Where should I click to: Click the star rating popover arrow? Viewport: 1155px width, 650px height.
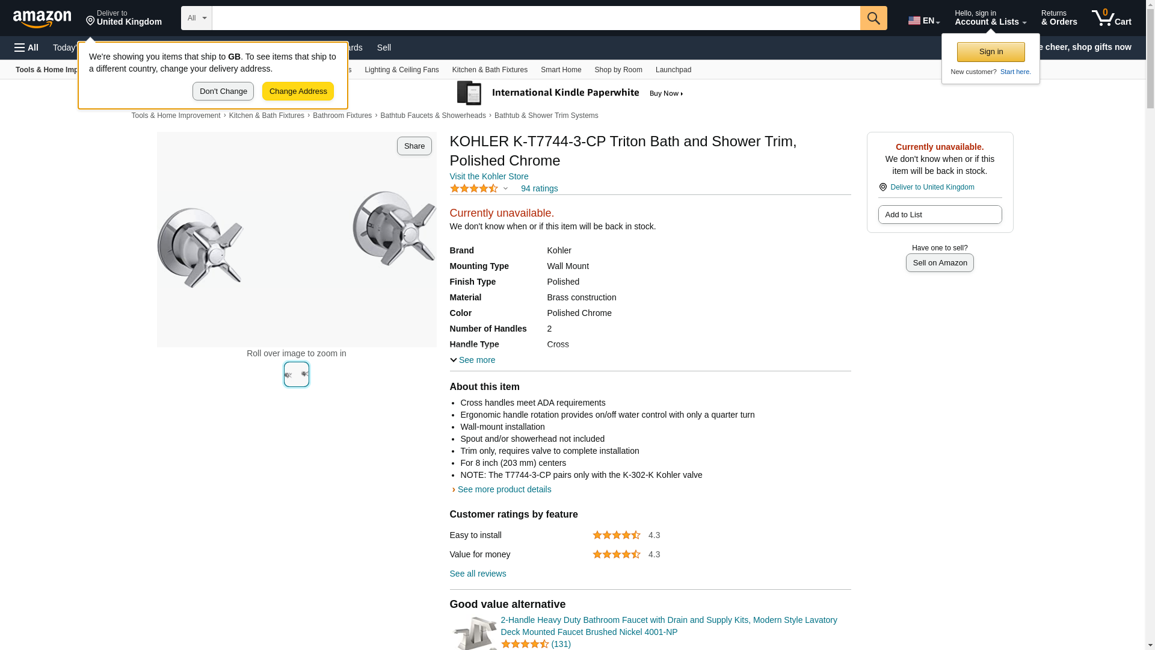pyautogui.click(x=505, y=188)
